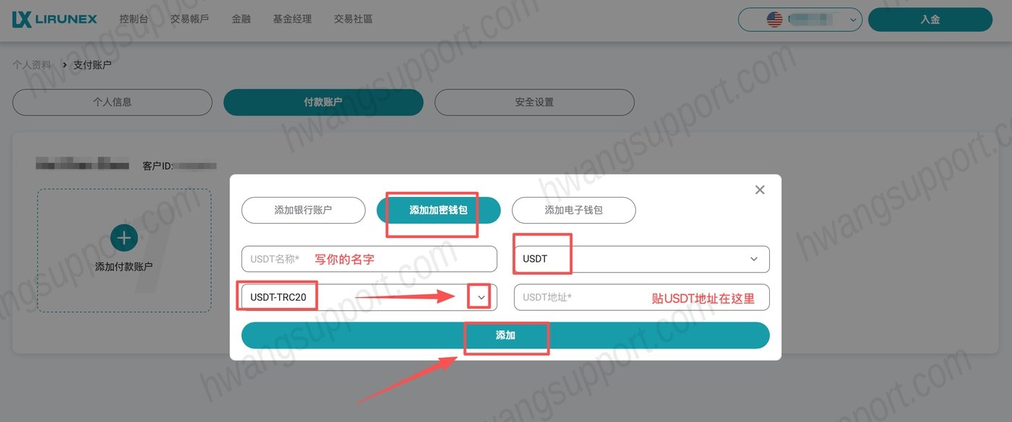Image resolution: width=1012 pixels, height=422 pixels.
Task: Open the USDT-TRC20 network dropdown
Action: click(x=369, y=297)
